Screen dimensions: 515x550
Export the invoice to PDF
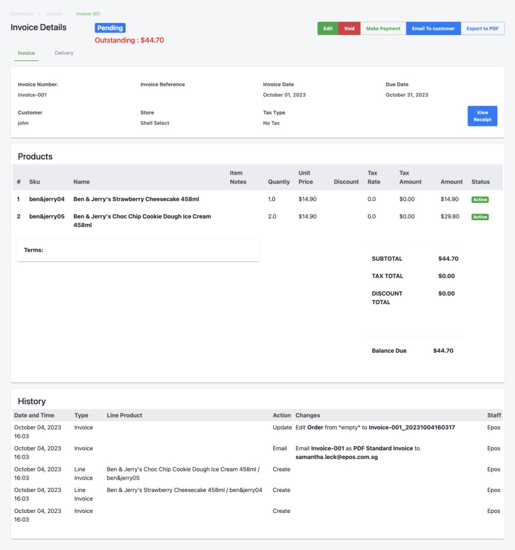click(x=482, y=28)
